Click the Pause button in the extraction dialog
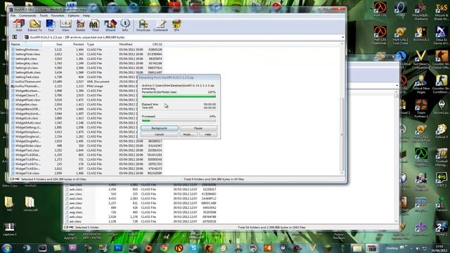Viewport: 450px width, 253px height. pyautogui.click(x=198, y=128)
